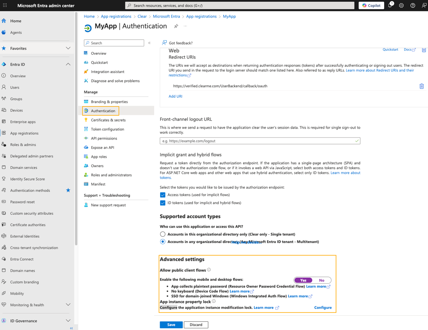Click the Clear breadcrumb link
This screenshot has height=330, width=428.
point(142,16)
